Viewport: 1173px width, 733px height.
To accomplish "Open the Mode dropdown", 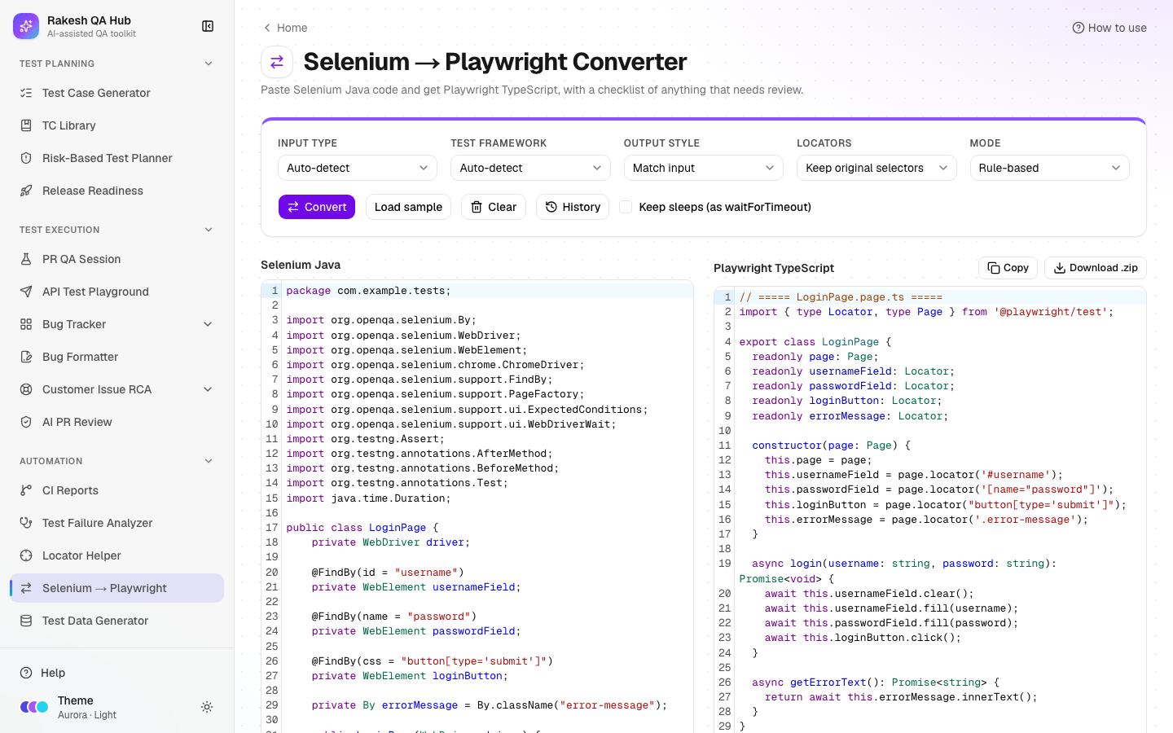I will [1049, 168].
